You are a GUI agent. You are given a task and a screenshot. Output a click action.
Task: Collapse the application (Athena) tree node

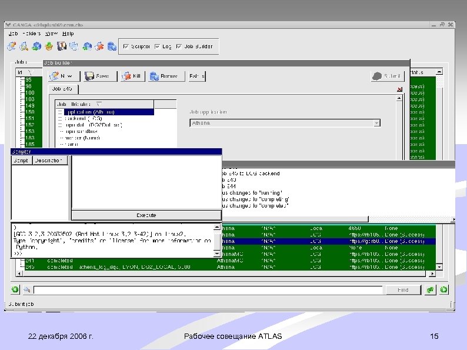60,112
